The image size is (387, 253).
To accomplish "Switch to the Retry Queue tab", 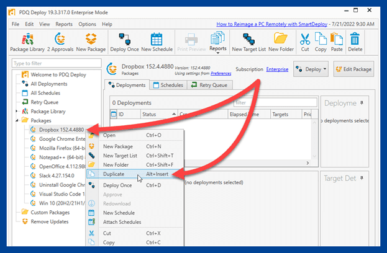I will [x=209, y=85].
